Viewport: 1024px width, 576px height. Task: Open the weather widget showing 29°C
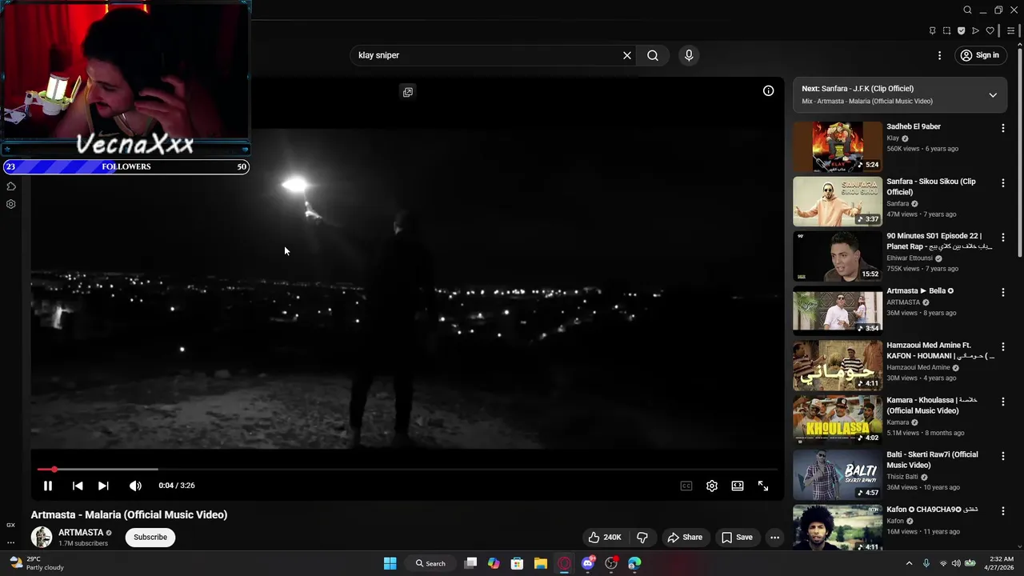click(36, 563)
